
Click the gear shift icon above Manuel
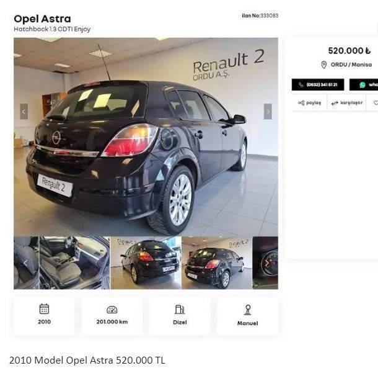point(248,310)
